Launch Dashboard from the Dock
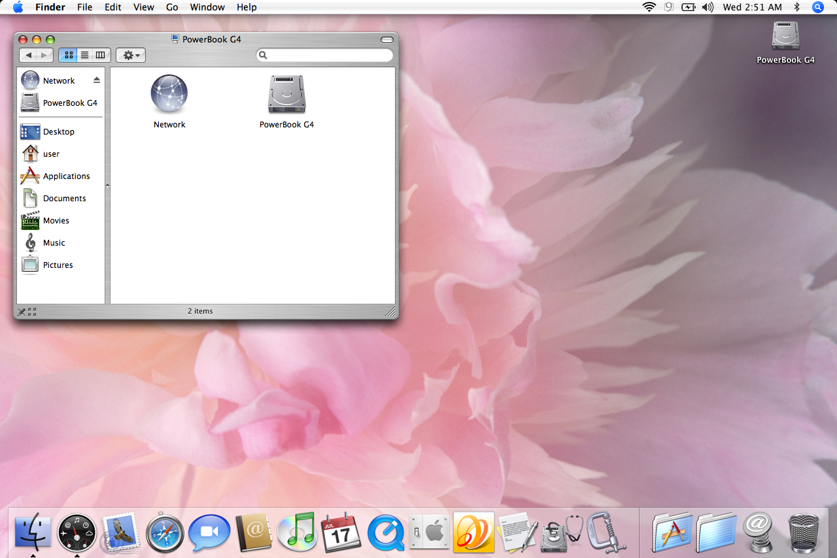The height and width of the screenshot is (558, 837). (77, 533)
